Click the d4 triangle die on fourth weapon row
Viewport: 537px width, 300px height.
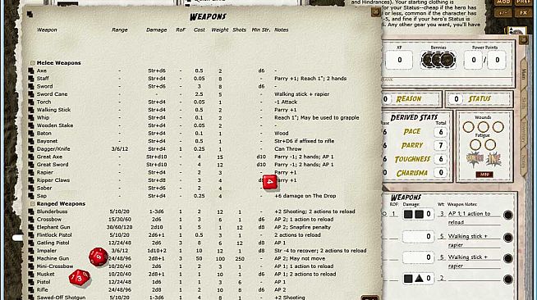point(420,279)
